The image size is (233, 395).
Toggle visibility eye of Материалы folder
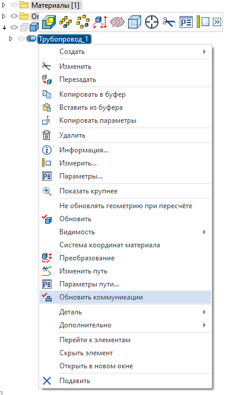tap(14, 5)
